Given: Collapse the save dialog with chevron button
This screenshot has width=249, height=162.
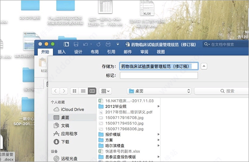Looking at the screenshot, I should tap(204, 66).
